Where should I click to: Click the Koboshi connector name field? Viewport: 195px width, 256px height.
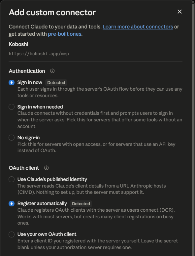coord(95,44)
